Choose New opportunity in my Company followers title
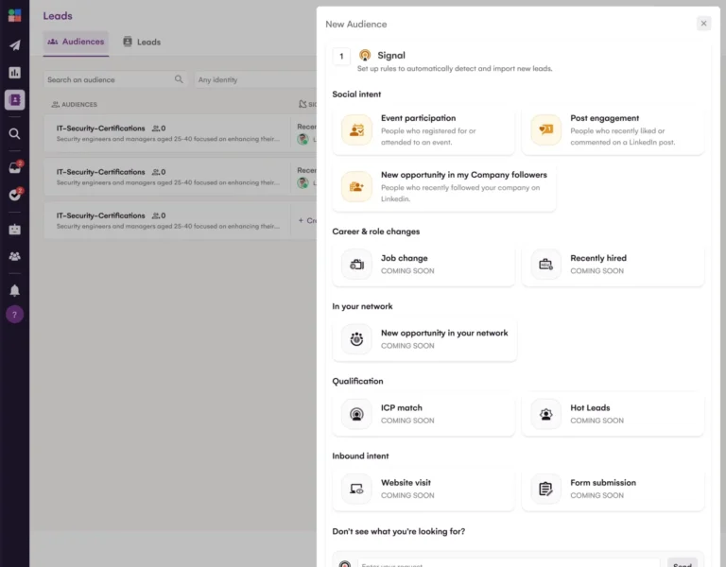This screenshot has height=567, width=726. click(464, 175)
